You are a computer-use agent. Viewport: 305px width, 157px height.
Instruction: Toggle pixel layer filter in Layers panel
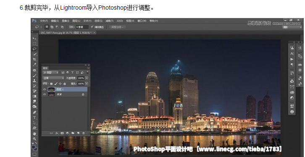point(63,73)
